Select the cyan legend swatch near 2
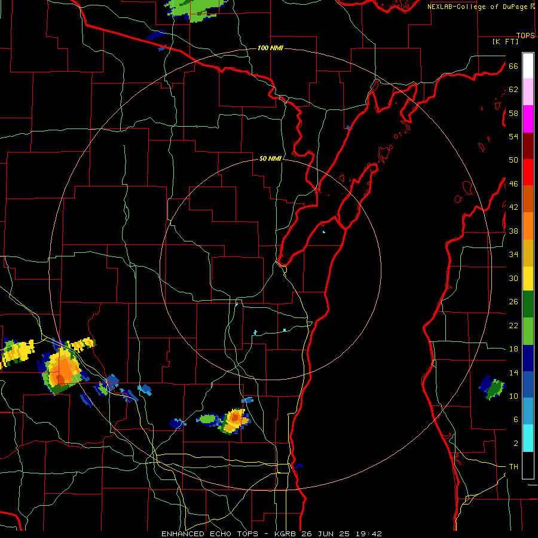Viewport: 538px width, 538px height. pyautogui.click(x=528, y=438)
